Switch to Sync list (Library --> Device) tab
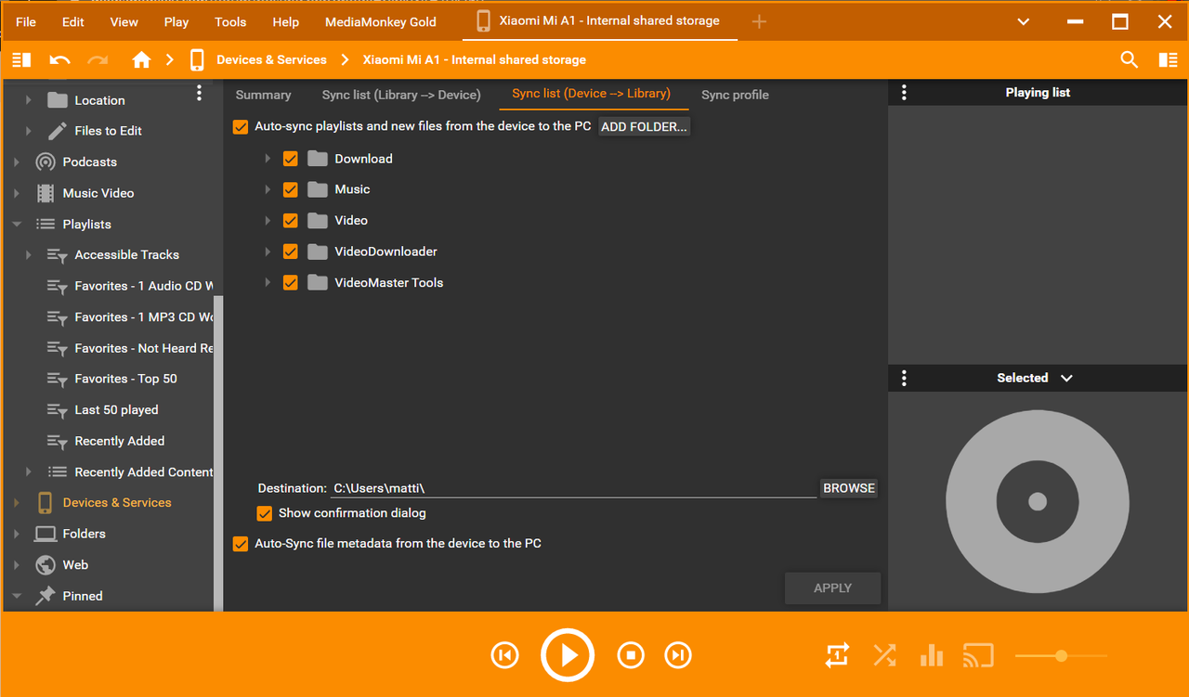The image size is (1189, 697). pos(401,95)
